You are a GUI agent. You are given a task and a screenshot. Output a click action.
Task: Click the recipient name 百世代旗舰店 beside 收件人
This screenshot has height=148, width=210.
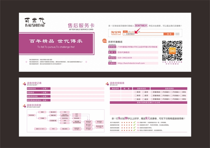124,53
